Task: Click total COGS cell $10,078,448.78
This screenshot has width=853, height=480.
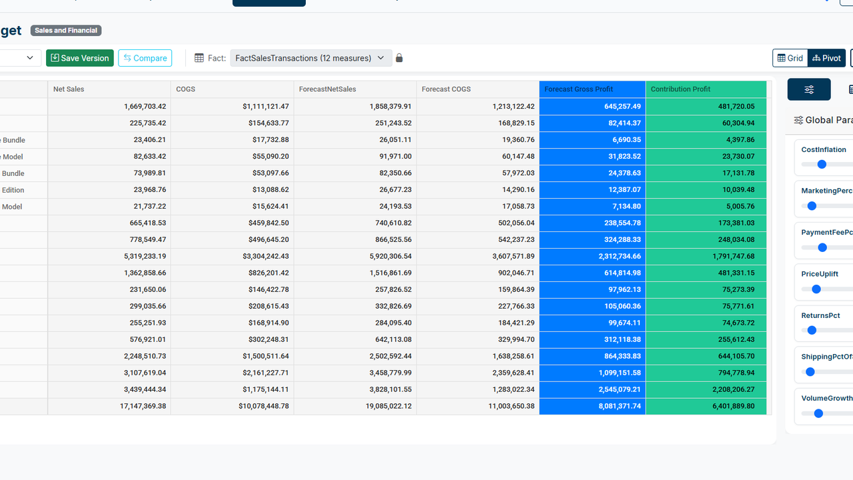Action: (232, 407)
